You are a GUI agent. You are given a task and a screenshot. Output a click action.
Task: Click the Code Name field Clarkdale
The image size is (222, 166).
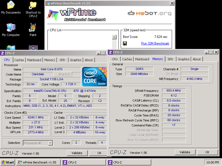coord(38,74)
